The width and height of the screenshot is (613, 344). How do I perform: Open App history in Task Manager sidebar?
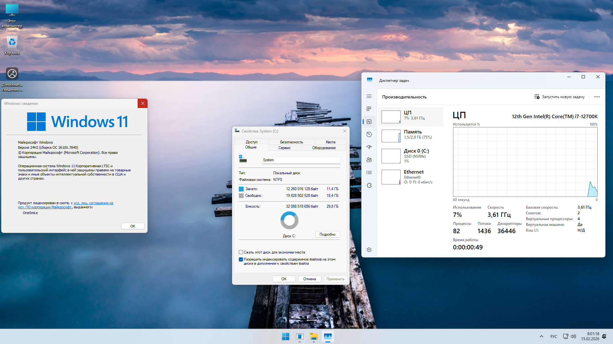[x=369, y=134]
